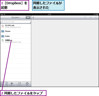Tap the magnifier icon in the search field
Screen dimensions: 99x96
pyautogui.click(x=2, y=22)
